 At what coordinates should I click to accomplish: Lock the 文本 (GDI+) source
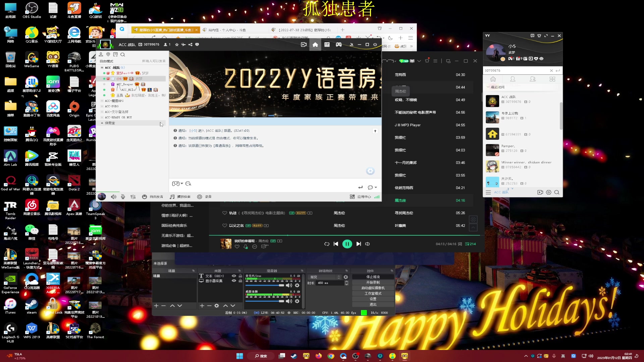tap(239, 276)
